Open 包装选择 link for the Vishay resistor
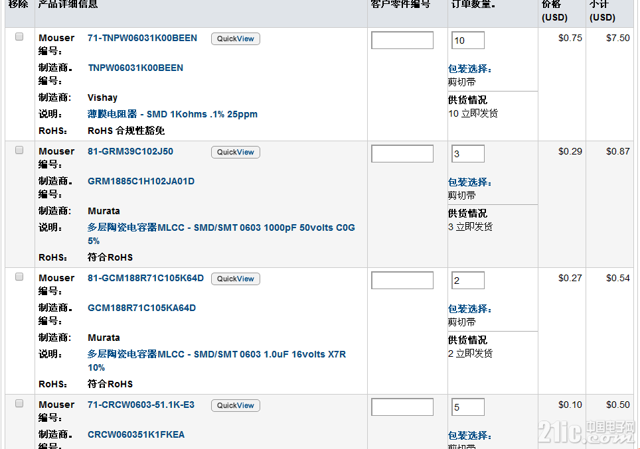This screenshot has height=449, width=640. (470, 69)
